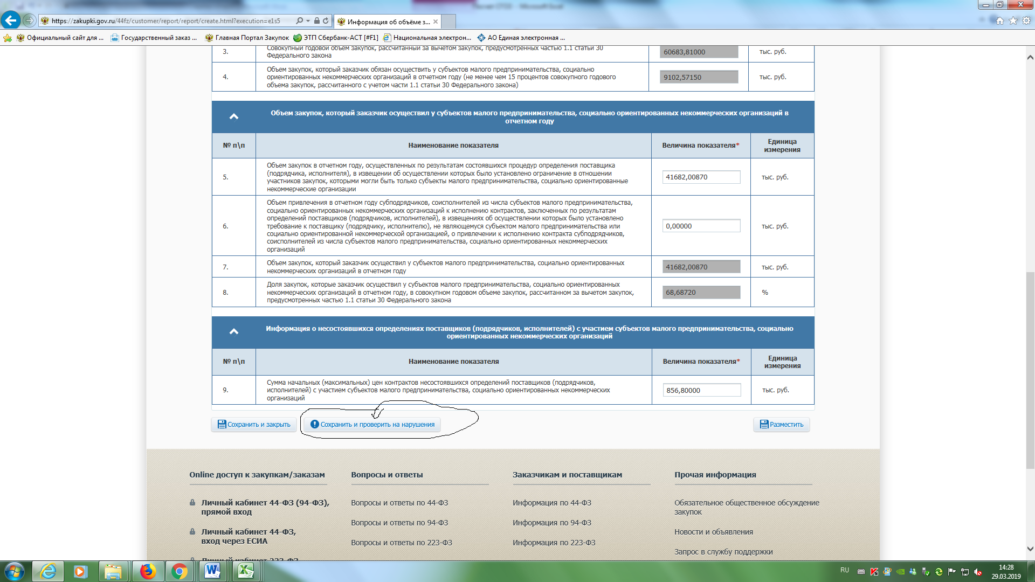Click 'Сохранить и закрыть' button
This screenshot has width=1035, height=582.
(254, 425)
